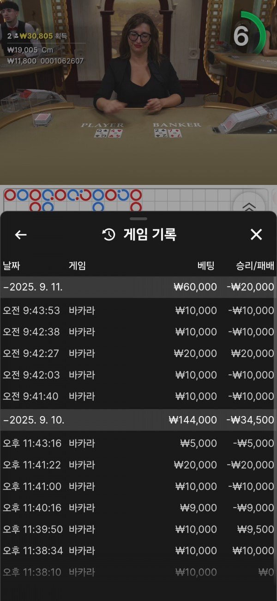Tap the back arrow in history header
Viewport: 277px width, 601px height.
point(21,235)
